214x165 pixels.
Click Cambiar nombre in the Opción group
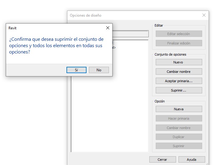[179, 128]
